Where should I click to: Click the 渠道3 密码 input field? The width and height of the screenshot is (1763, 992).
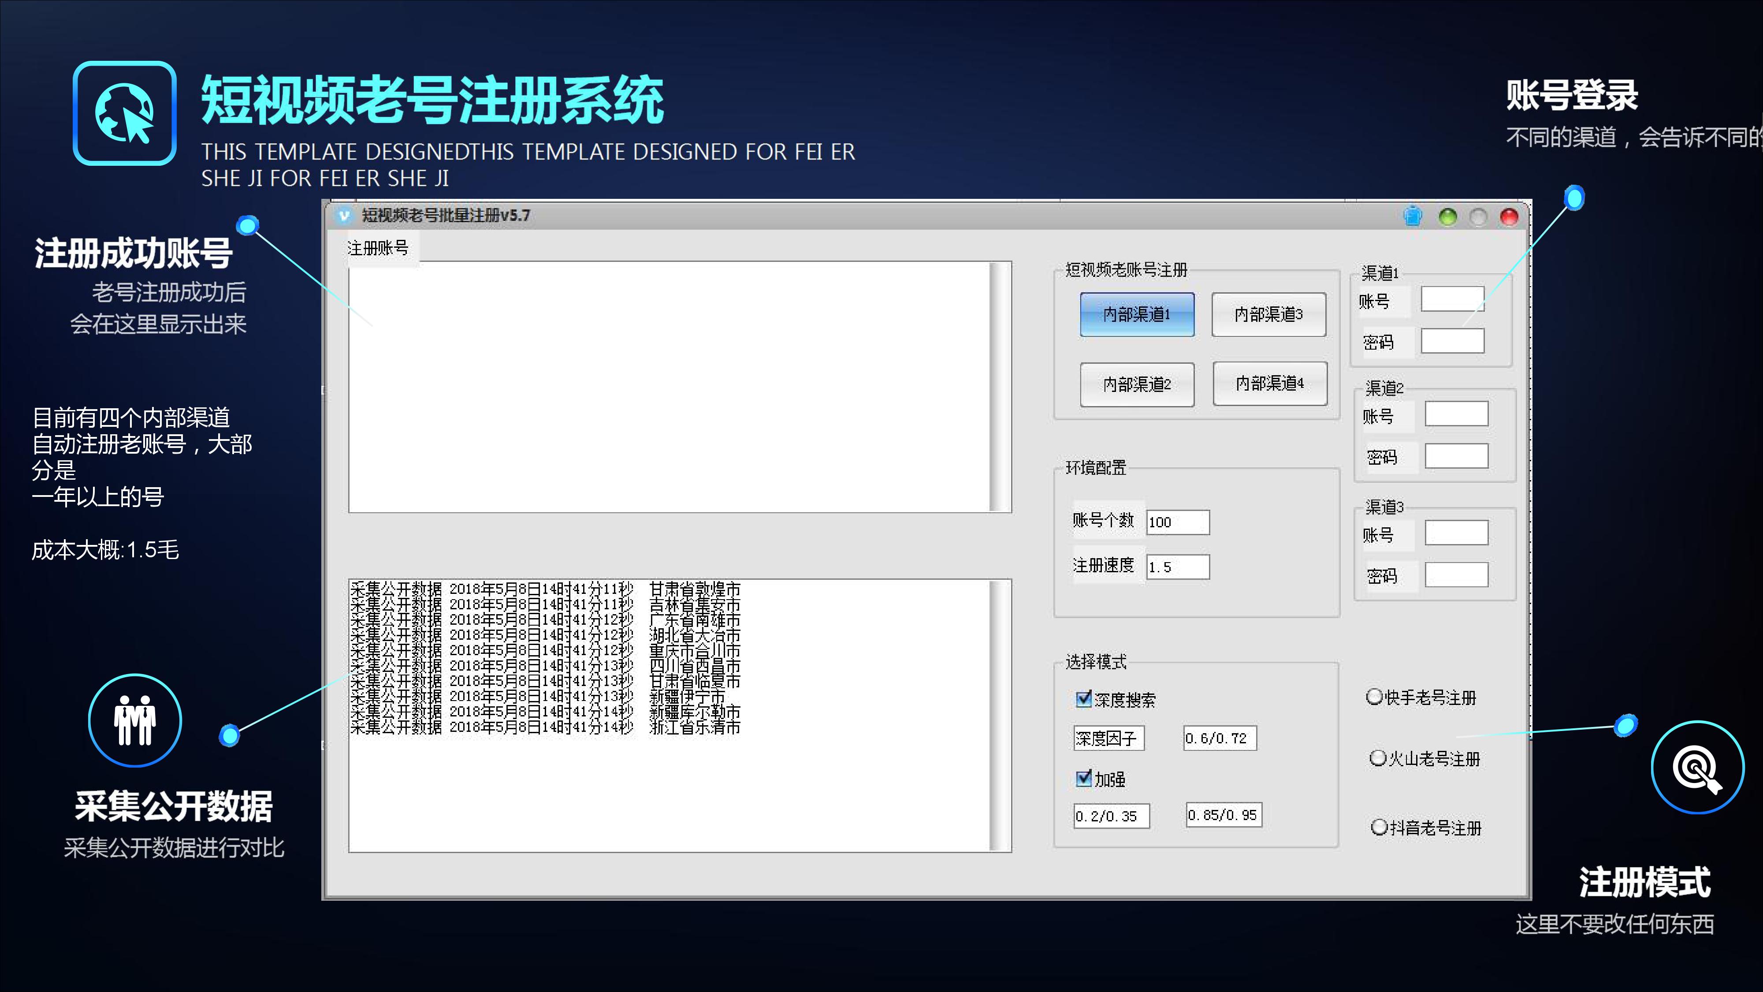tap(1456, 575)
